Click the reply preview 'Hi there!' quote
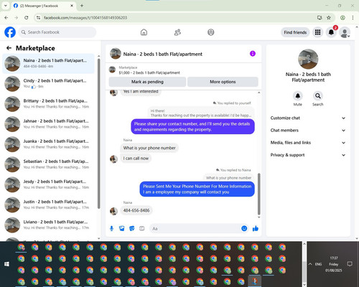359x287 pixels. (201, 113)
